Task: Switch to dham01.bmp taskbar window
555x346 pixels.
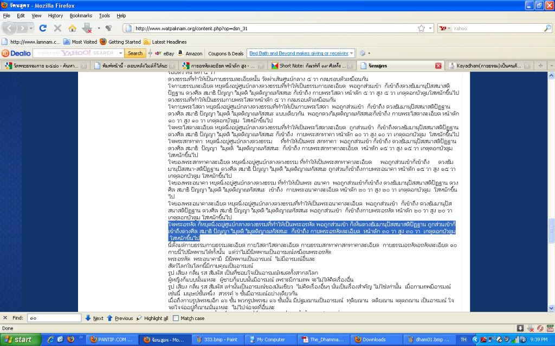Action: pyautogui.click(x=429, y=340)
